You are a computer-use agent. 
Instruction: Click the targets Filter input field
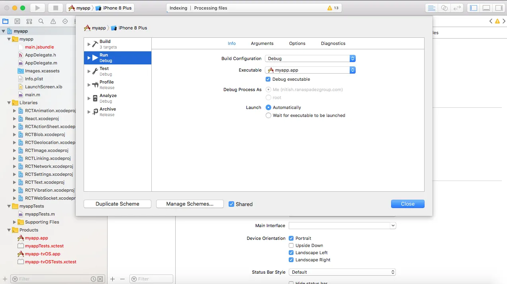151,279
